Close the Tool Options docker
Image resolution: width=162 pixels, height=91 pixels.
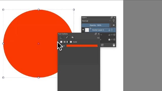pyautogui.click(x=99, y=34)
